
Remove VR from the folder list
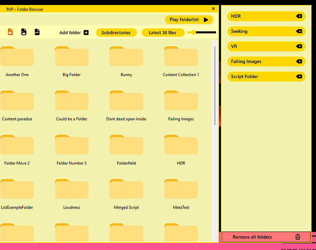299,46
